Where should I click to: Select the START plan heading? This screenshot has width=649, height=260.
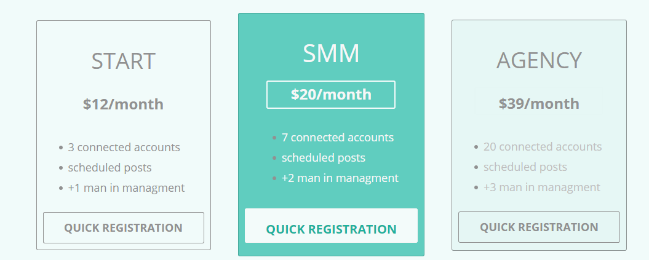[123, 61]
